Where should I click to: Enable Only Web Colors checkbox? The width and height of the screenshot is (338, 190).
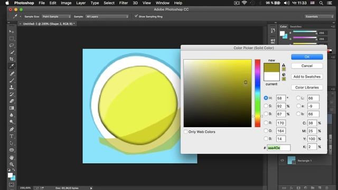click(x=185, y=131)
